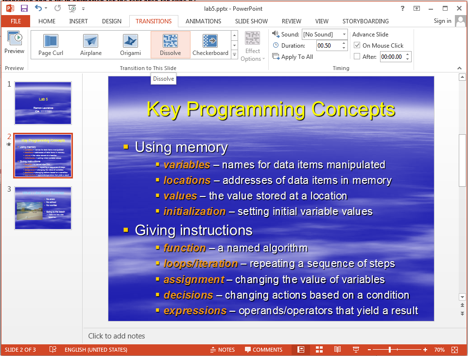
Task: Click the zoom slider handle
Action: click(x=389, y=350)
